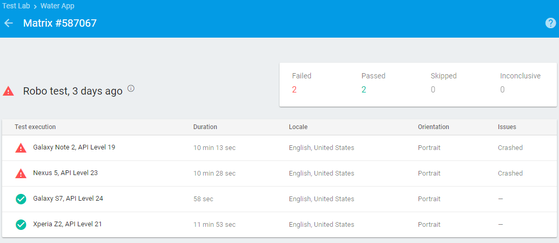Select Galaxy S7, API Level 24 row

(x=67, y=199)
